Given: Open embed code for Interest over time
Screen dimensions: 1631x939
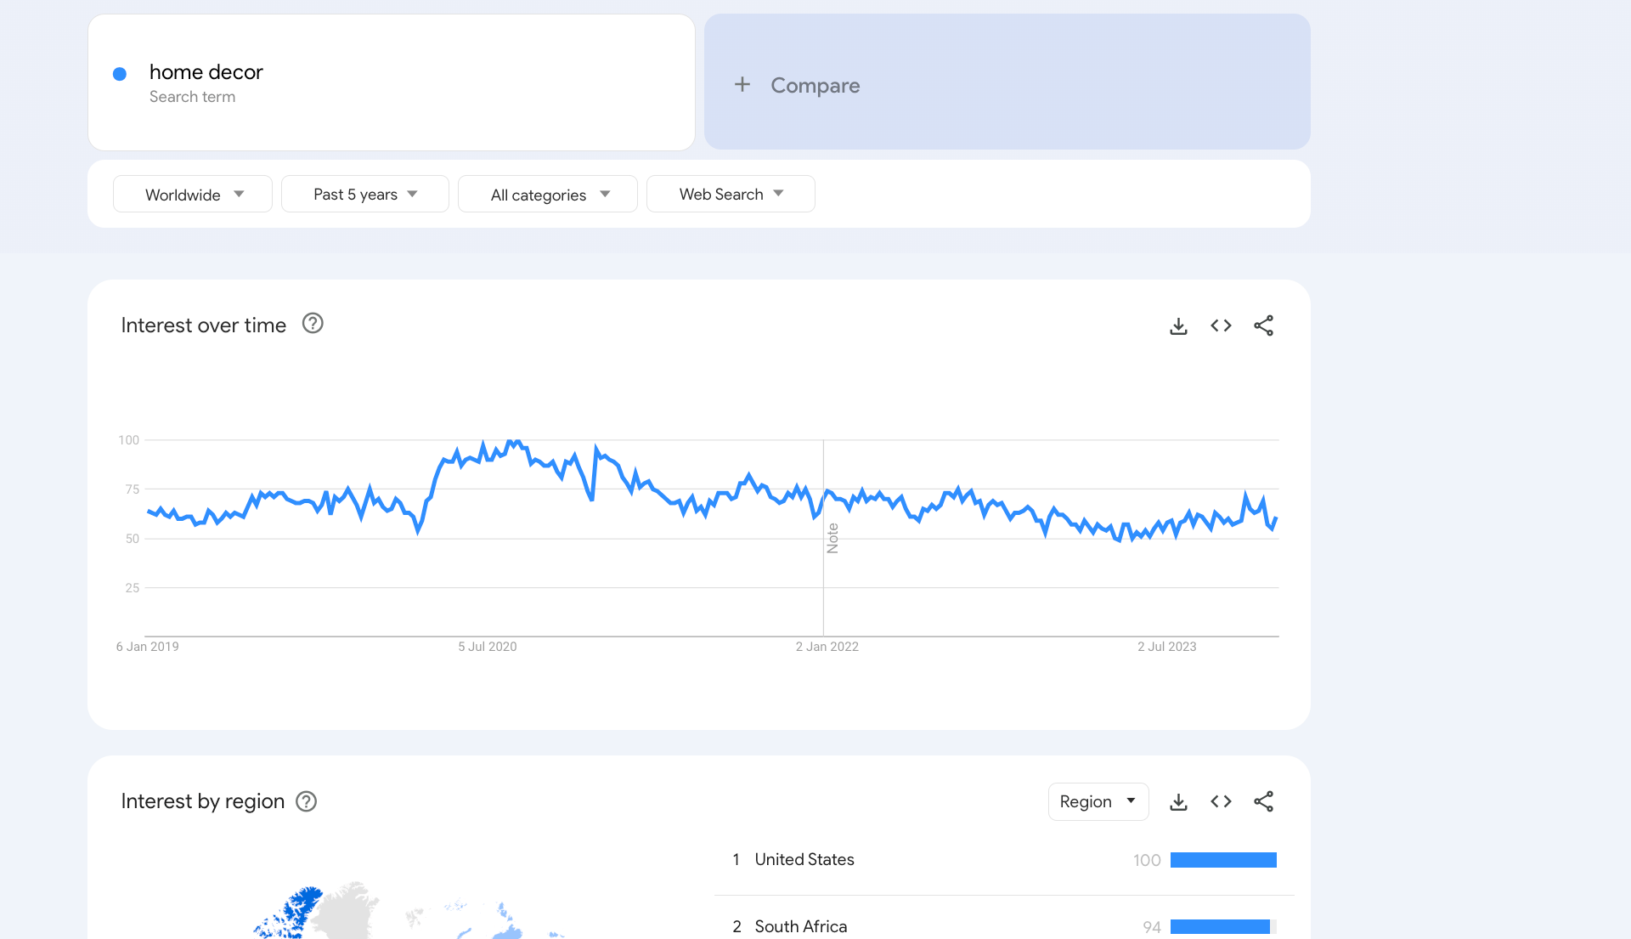Looking at the screenshot, I should pos(1221,326).
